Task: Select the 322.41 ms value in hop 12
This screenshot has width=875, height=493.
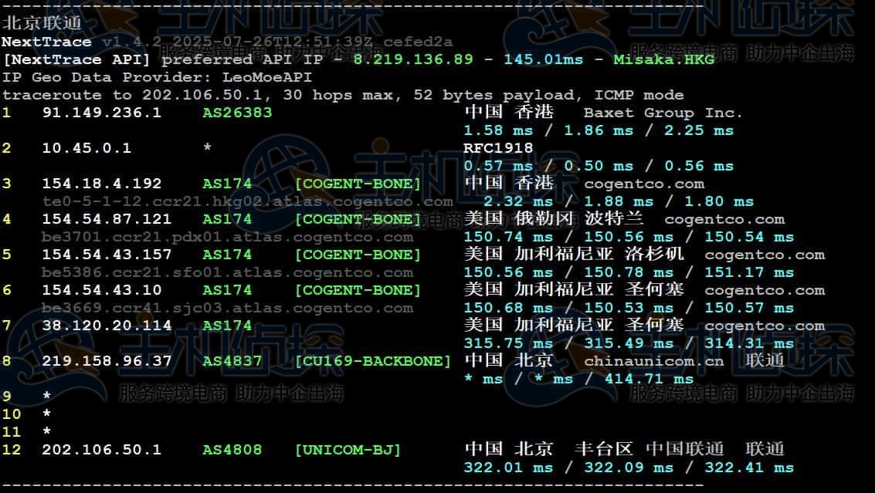Action: (749, 468)
